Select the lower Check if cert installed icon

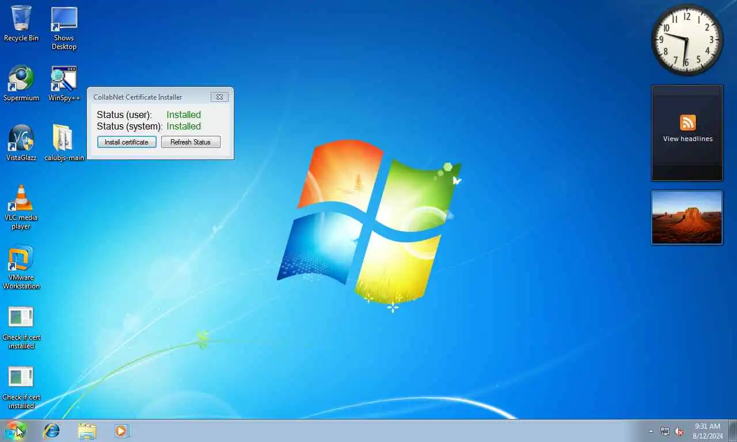tap(21, 387)
